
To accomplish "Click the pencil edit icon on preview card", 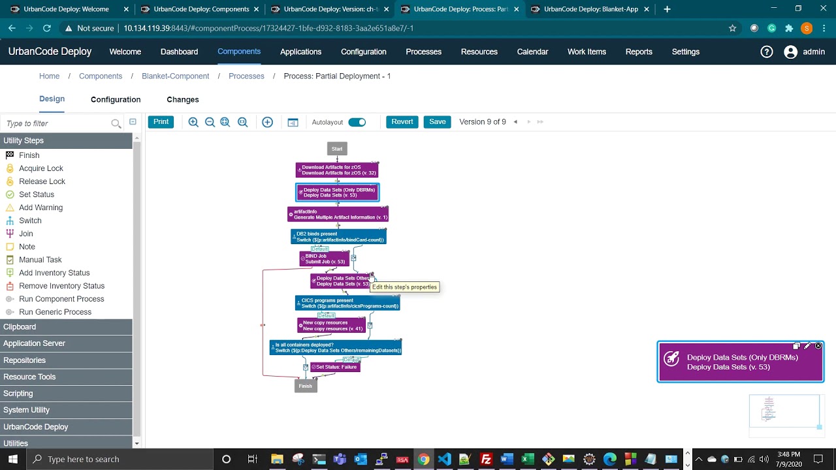I will point(807,346).
